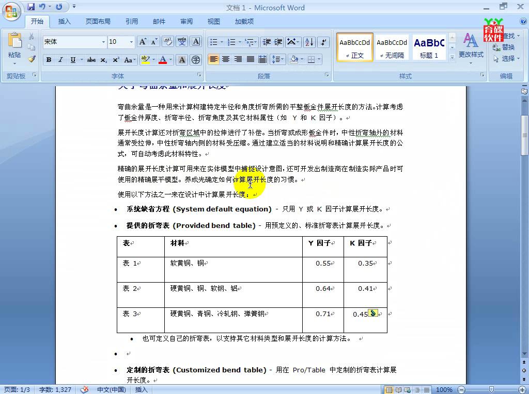This screenshot has width=529, height=394.
Task: Click the Change Case (Aa) button
Action: (x=130, y=60)
